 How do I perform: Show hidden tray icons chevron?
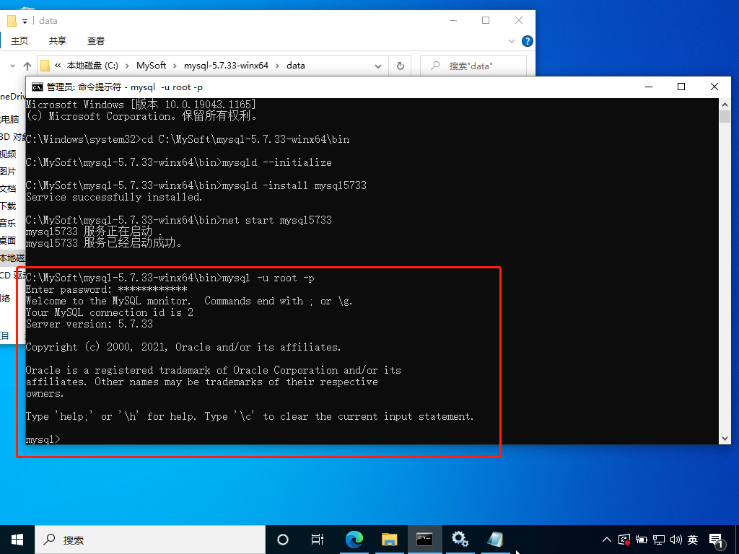coord(607,540)
